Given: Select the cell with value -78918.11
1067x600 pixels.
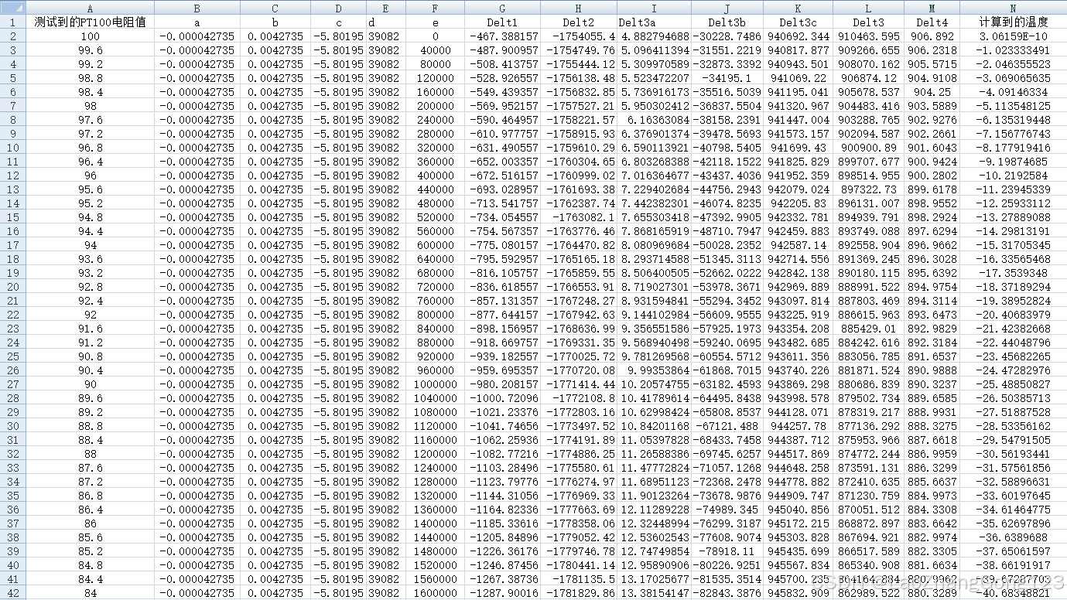Looking at the screenshot, I should pos(727,551).
